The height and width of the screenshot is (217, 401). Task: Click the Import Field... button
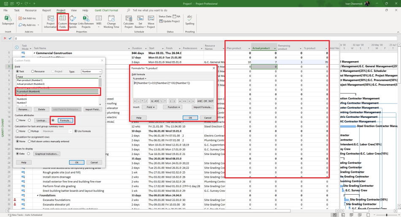[92, 109]
